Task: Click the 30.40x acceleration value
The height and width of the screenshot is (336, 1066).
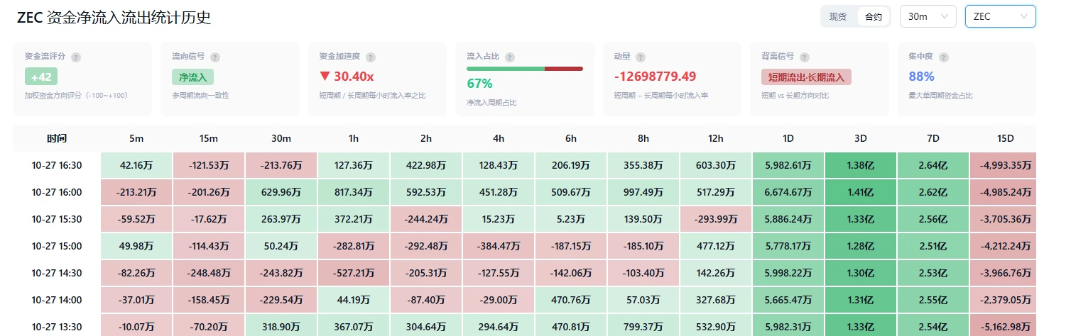Action: point(347,77)
